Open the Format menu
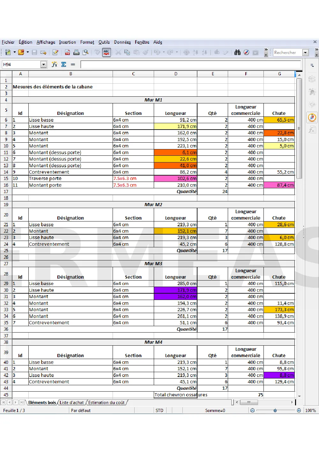Screen dimensions: 319x450 tap(87, 42)
